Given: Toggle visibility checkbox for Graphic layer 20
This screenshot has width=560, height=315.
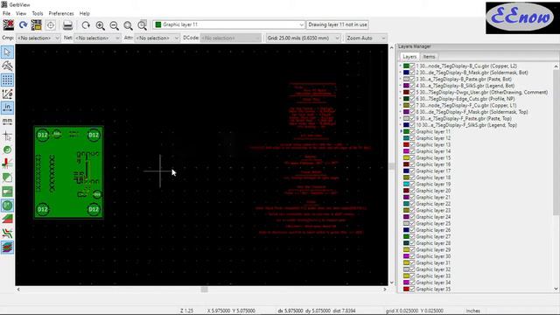Looking at the screenshot, I should click(x=412, y=191).
